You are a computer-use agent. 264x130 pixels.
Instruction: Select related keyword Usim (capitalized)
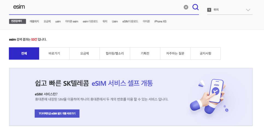pos(115,22)
